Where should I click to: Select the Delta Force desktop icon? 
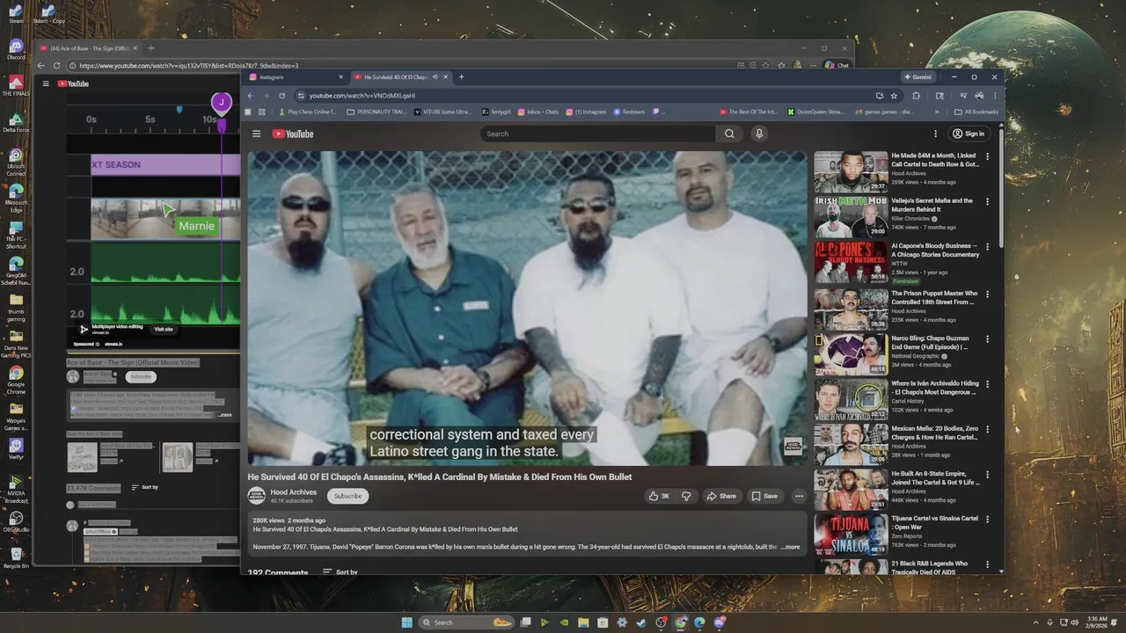[x=16, y=122]
